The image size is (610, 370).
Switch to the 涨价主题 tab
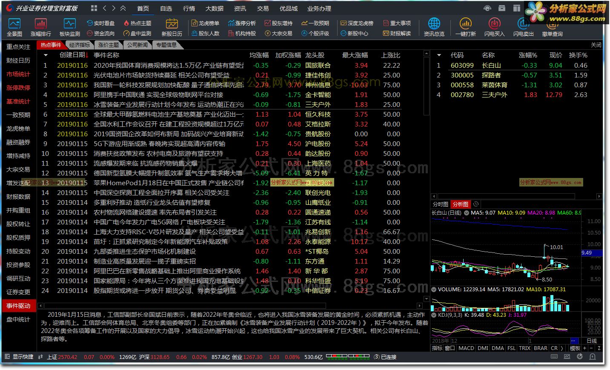point(109,45)
